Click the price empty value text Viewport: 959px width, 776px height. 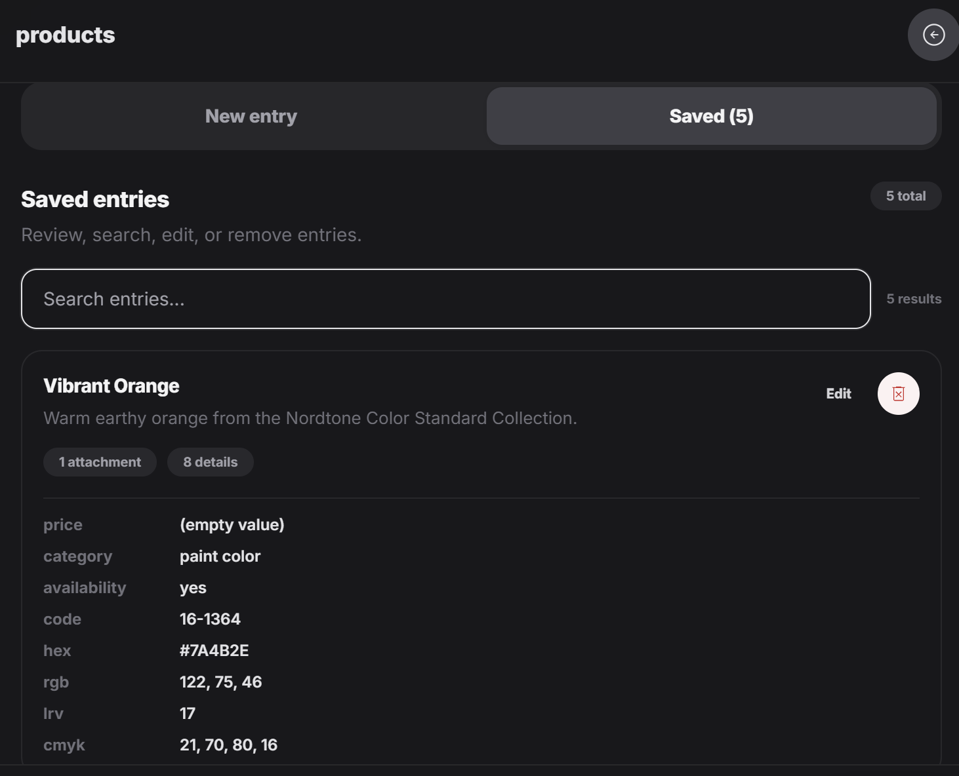click(232, 525)
